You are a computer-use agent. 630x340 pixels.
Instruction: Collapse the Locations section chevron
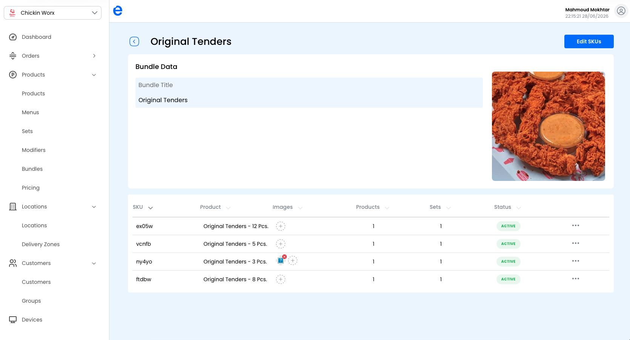[94, 207]
